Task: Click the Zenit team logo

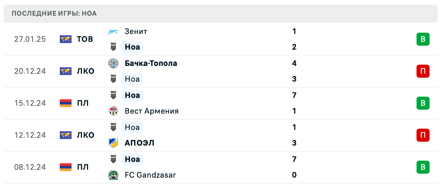Action: pyautogui.click(x=113, y=32)
